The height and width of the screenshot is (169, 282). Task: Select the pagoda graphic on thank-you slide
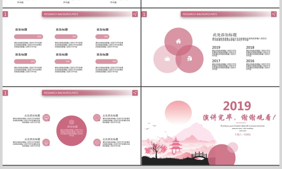click(176, 145)
